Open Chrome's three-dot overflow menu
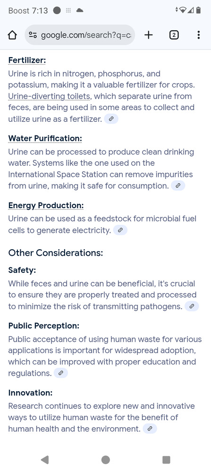 point(198,35)
